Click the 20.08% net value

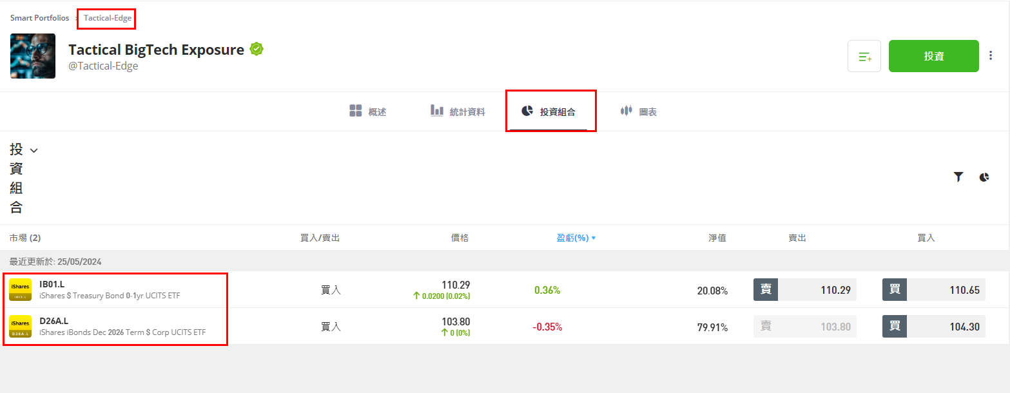712,291
